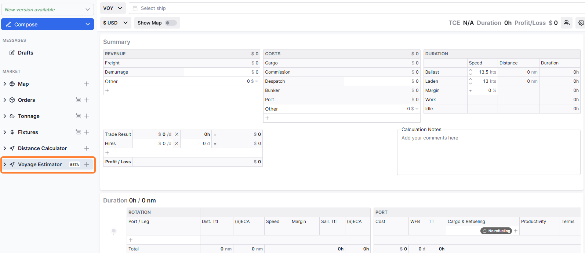Toggle the Show Map switch

pyautogui.click(x=171, y=23)
